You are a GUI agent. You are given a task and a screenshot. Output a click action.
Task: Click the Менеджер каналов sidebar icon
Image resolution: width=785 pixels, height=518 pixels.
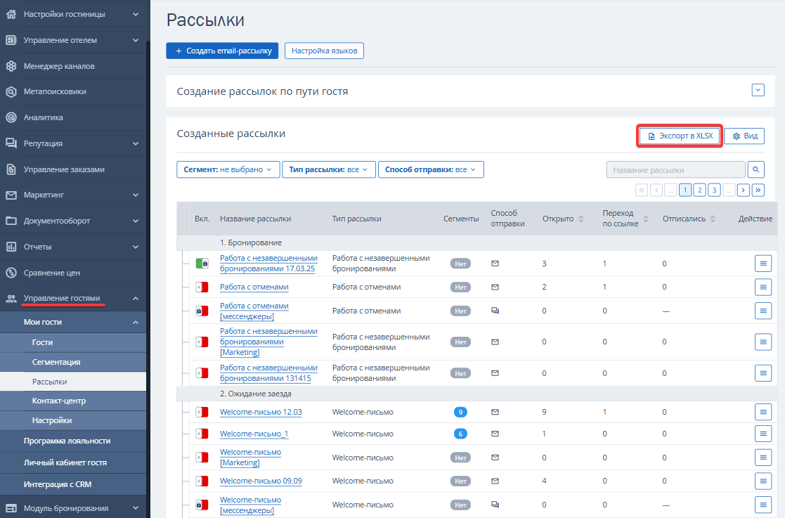tap(11, 66)
